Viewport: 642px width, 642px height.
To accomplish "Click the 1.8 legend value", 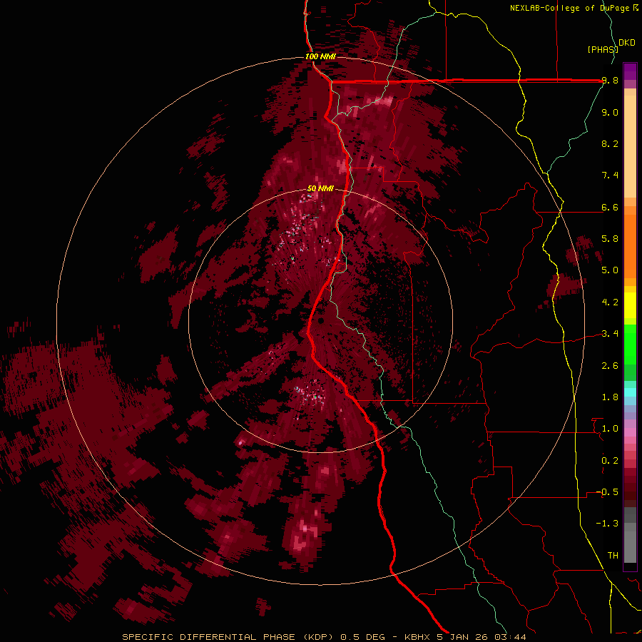I will 610,397.
